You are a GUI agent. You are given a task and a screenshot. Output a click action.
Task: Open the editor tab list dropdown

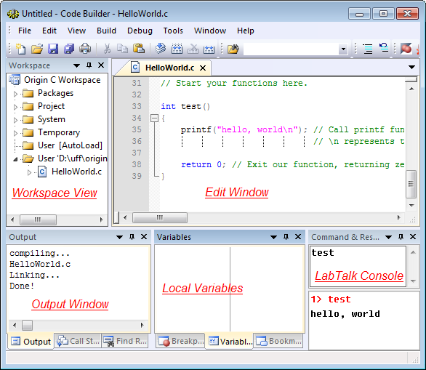pyautogui.click(x=412, y=67)
